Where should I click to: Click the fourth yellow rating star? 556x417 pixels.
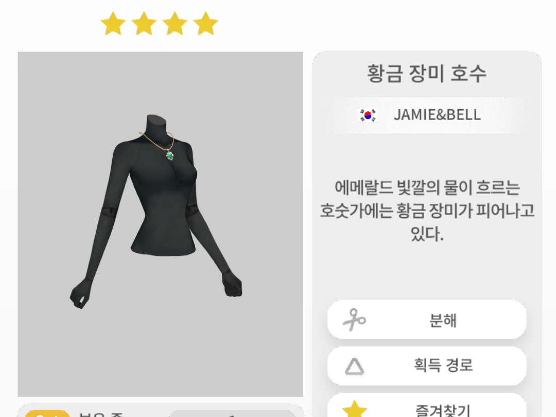[205, 23]
